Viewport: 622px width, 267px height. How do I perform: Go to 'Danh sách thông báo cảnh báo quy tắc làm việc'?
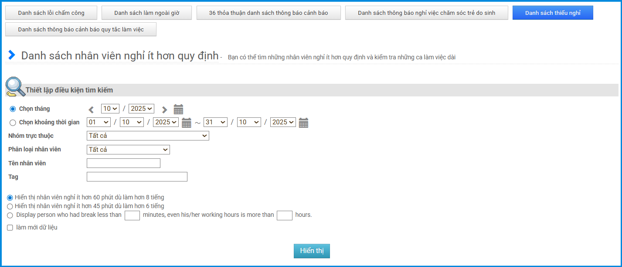(x=81, y=30)
